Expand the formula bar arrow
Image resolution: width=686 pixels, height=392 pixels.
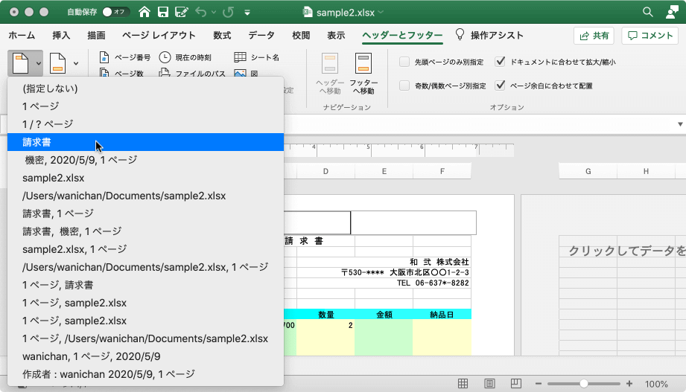[x=680, y=124]
